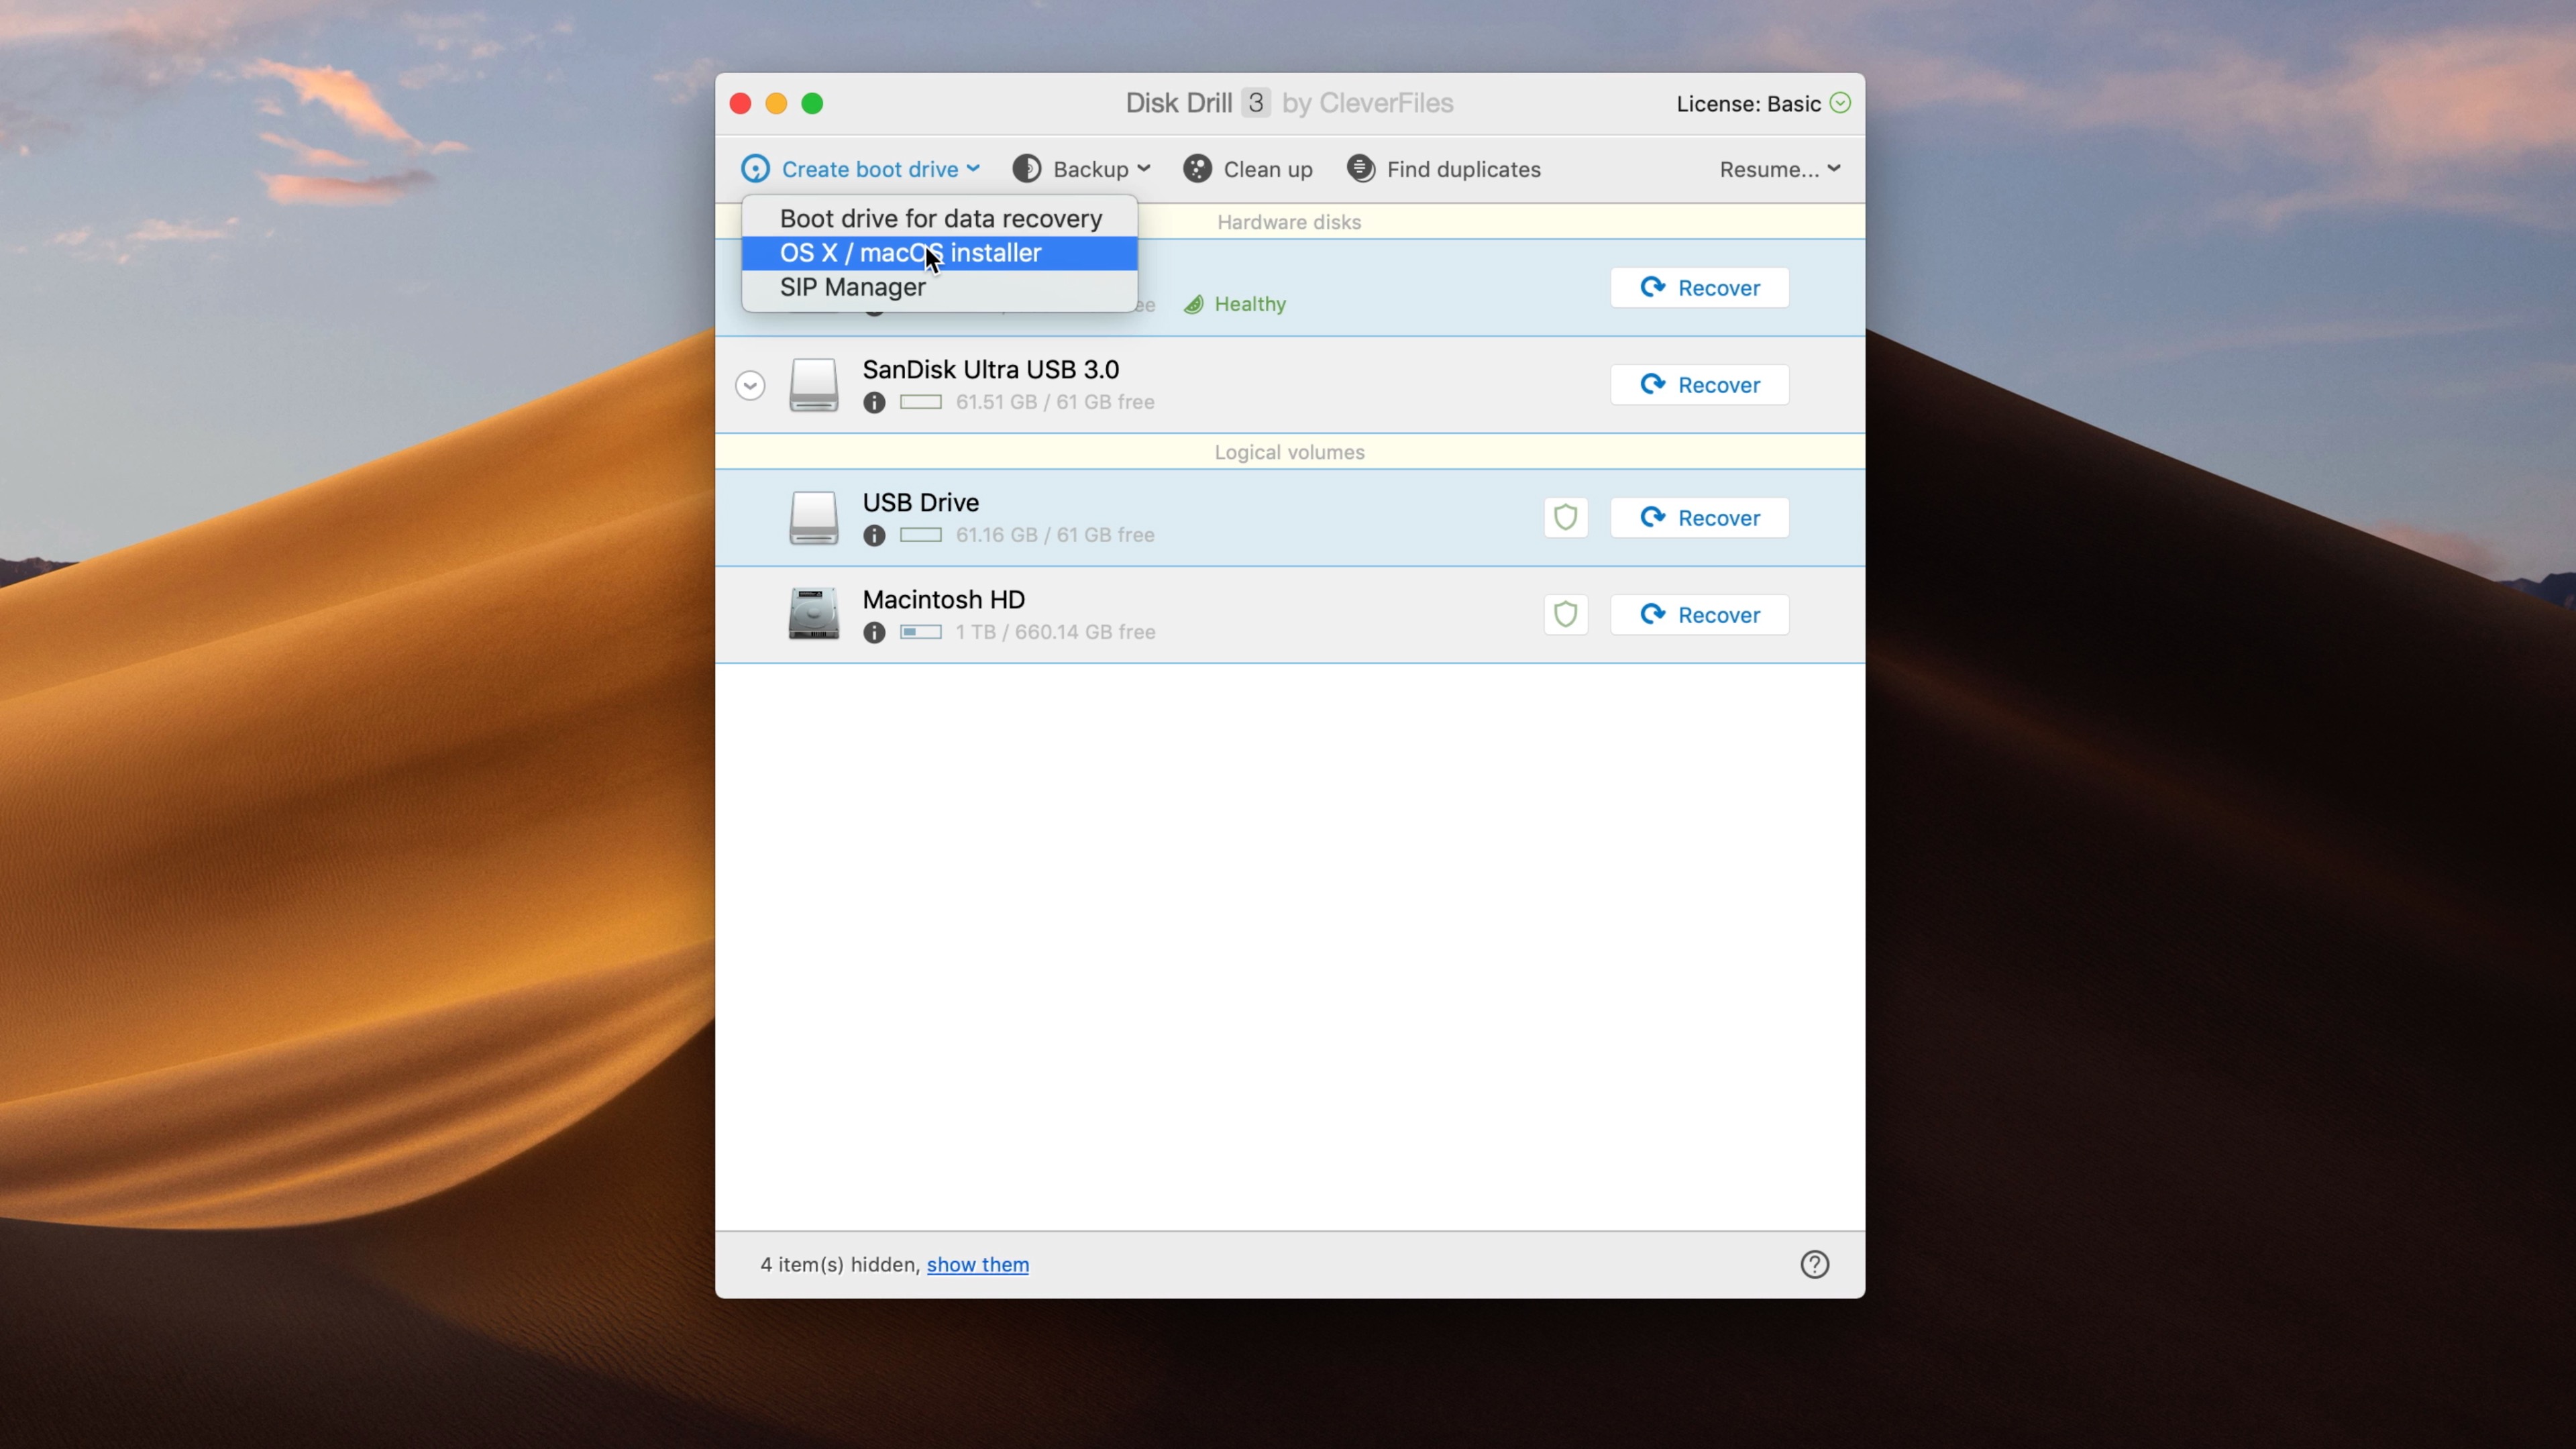Click the info icon under SanDisk Ultra USB 3.0

[x=874, y=402]
